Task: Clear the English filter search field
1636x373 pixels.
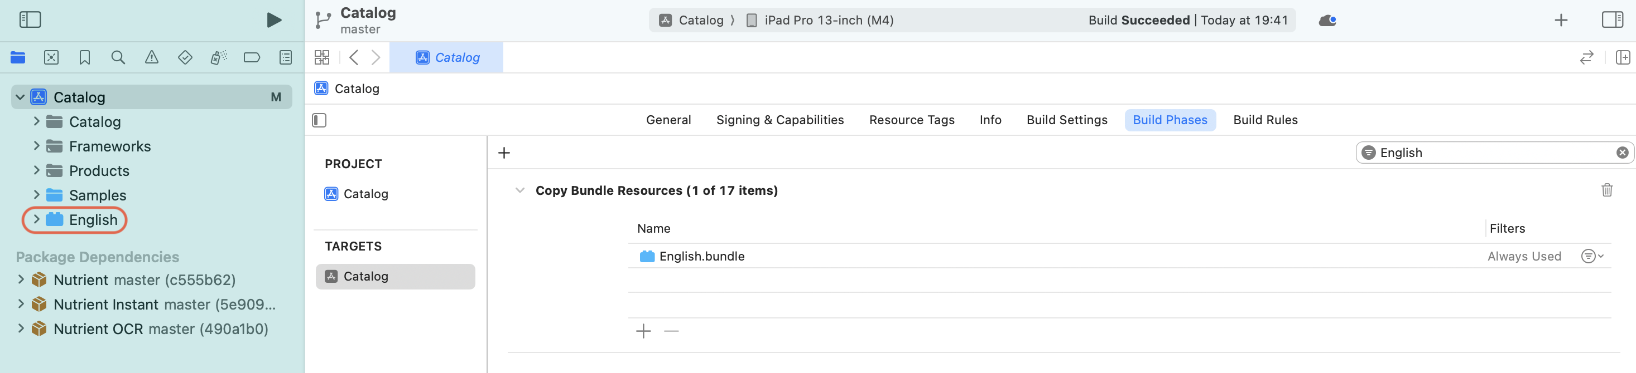Action: 1623,152
